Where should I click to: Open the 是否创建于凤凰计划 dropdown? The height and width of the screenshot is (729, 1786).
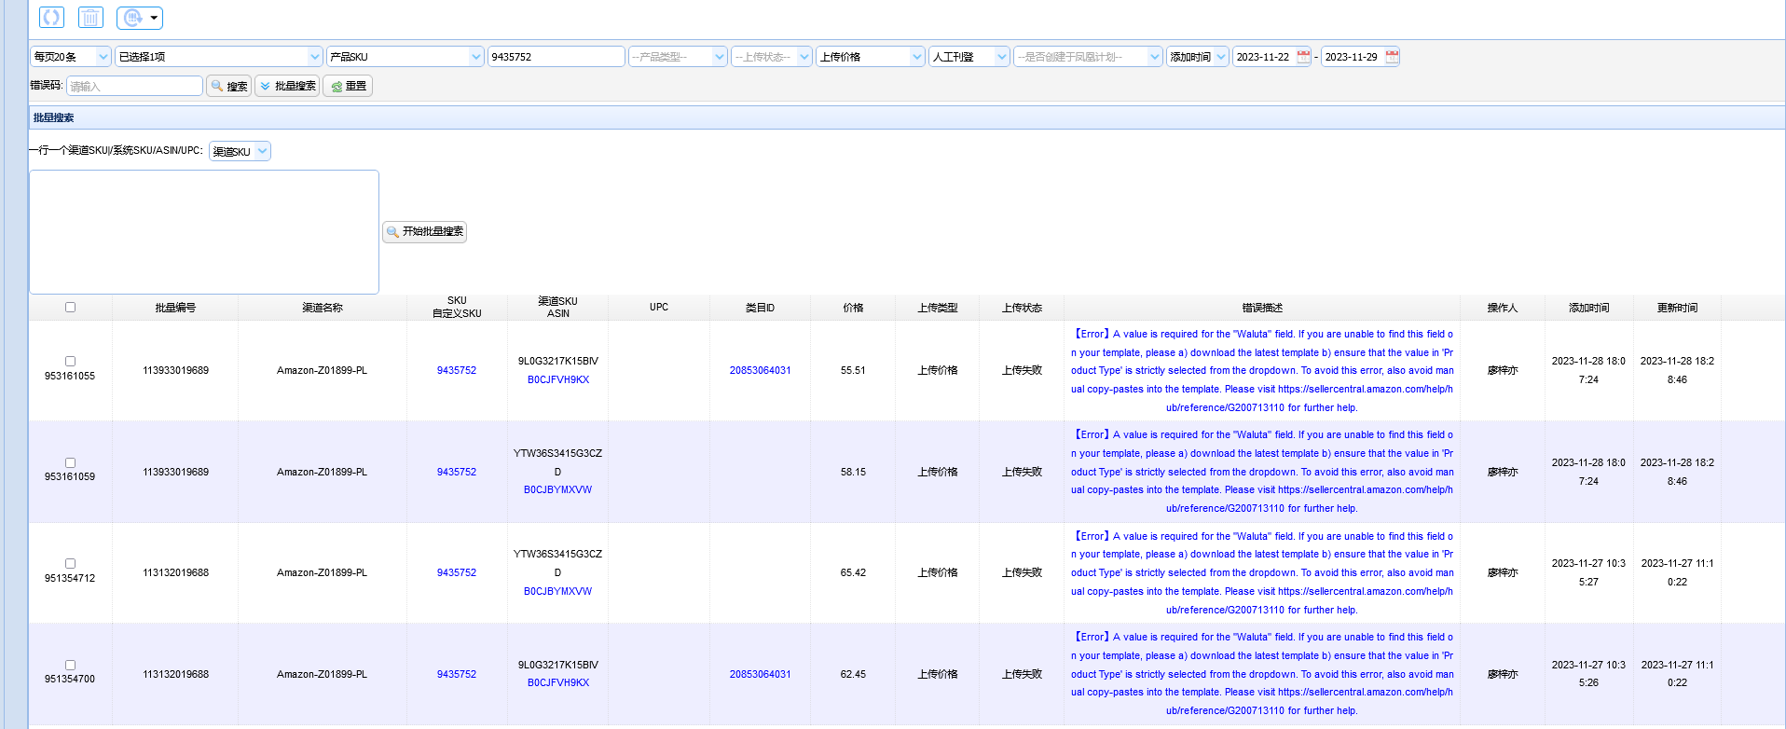pos(1089,57)
